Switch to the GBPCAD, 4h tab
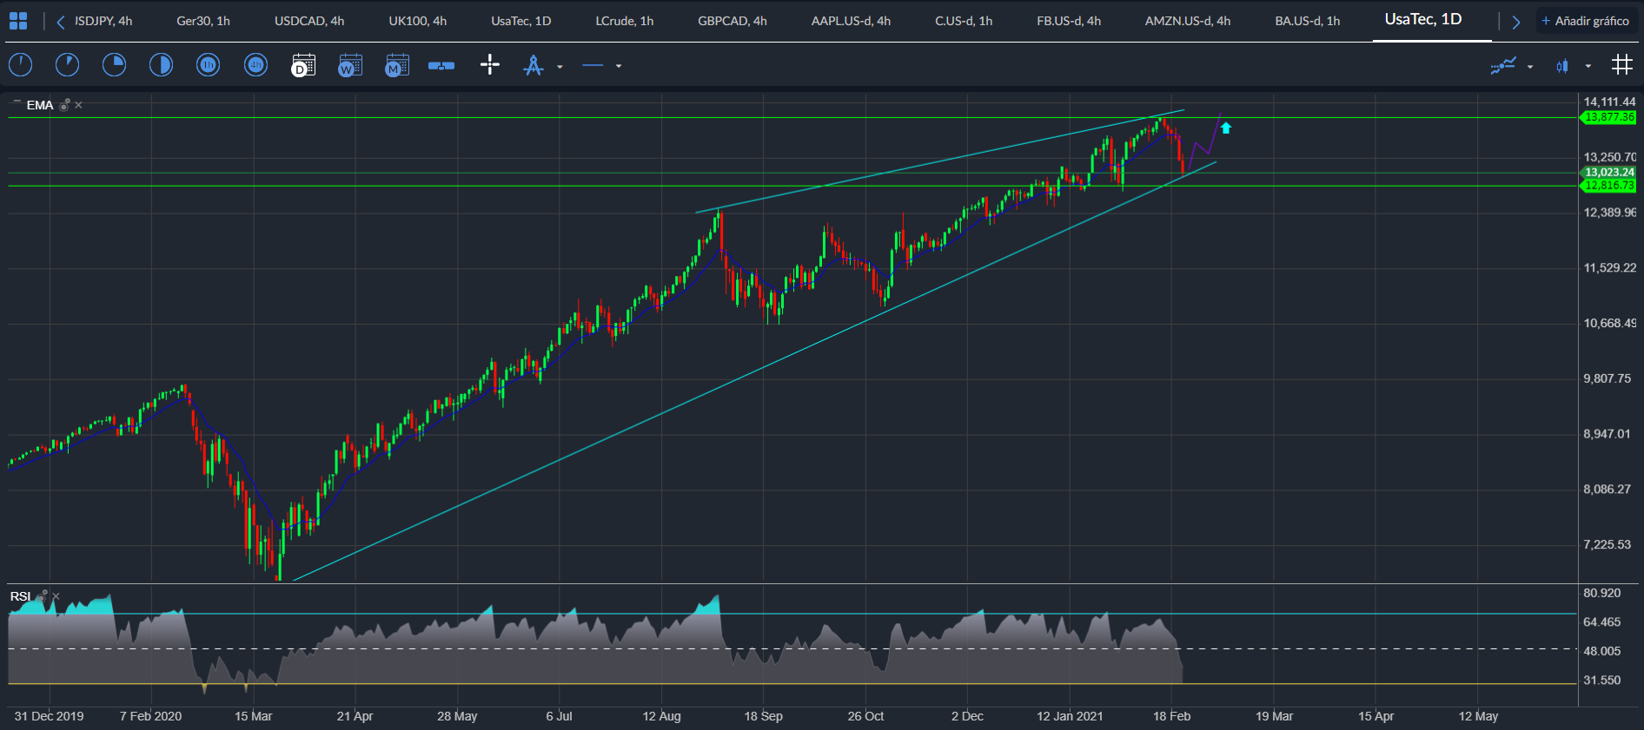The image size is (1644, 730). coord(733,21)
